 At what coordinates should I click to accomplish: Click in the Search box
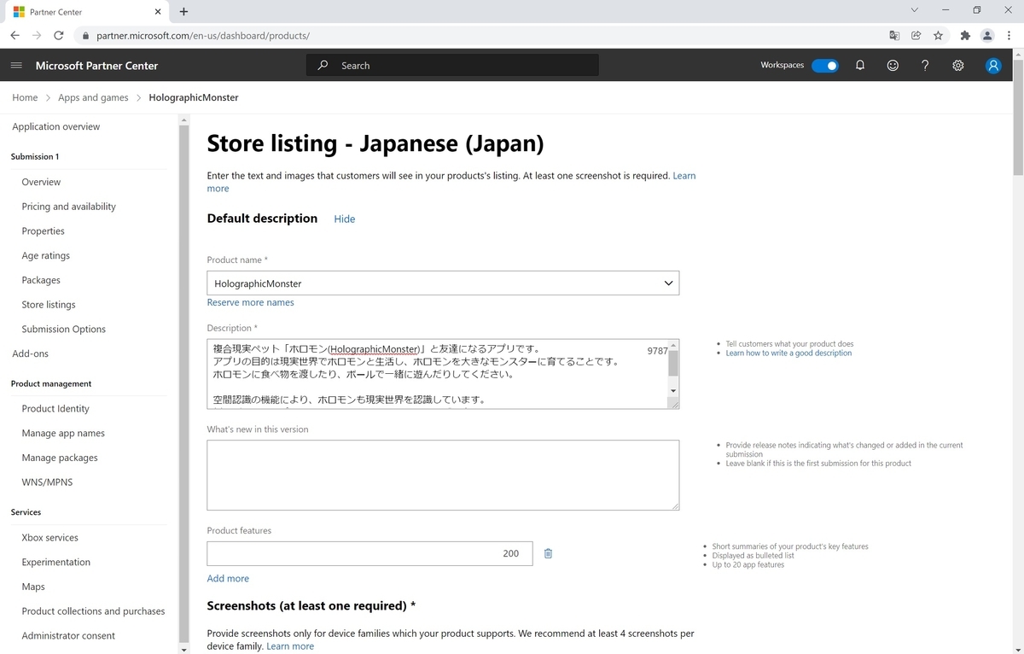tap(452, 65)
